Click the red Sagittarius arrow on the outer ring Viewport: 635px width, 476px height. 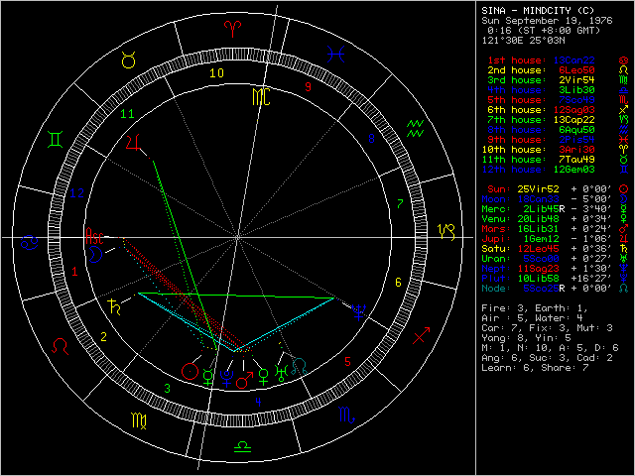[422, 337]
